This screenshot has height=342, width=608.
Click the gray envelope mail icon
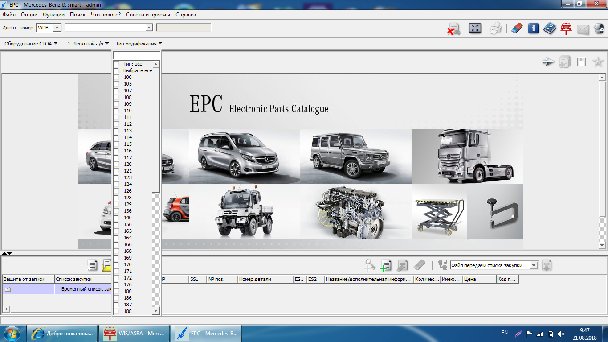tap(583, 30)
